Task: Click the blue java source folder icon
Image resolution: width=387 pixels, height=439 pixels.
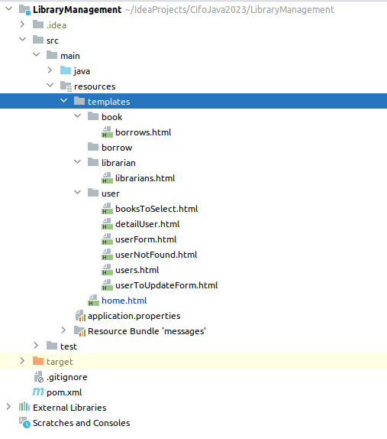Action: tap(66, 70)
